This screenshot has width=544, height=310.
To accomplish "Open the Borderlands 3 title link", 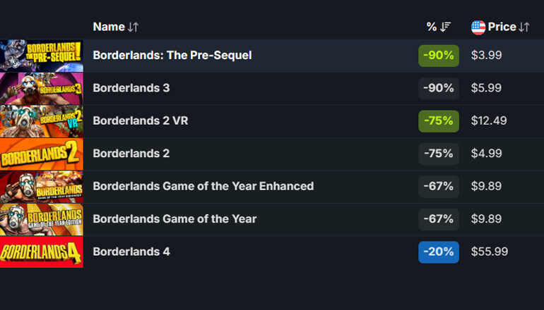I will (131, 88).
